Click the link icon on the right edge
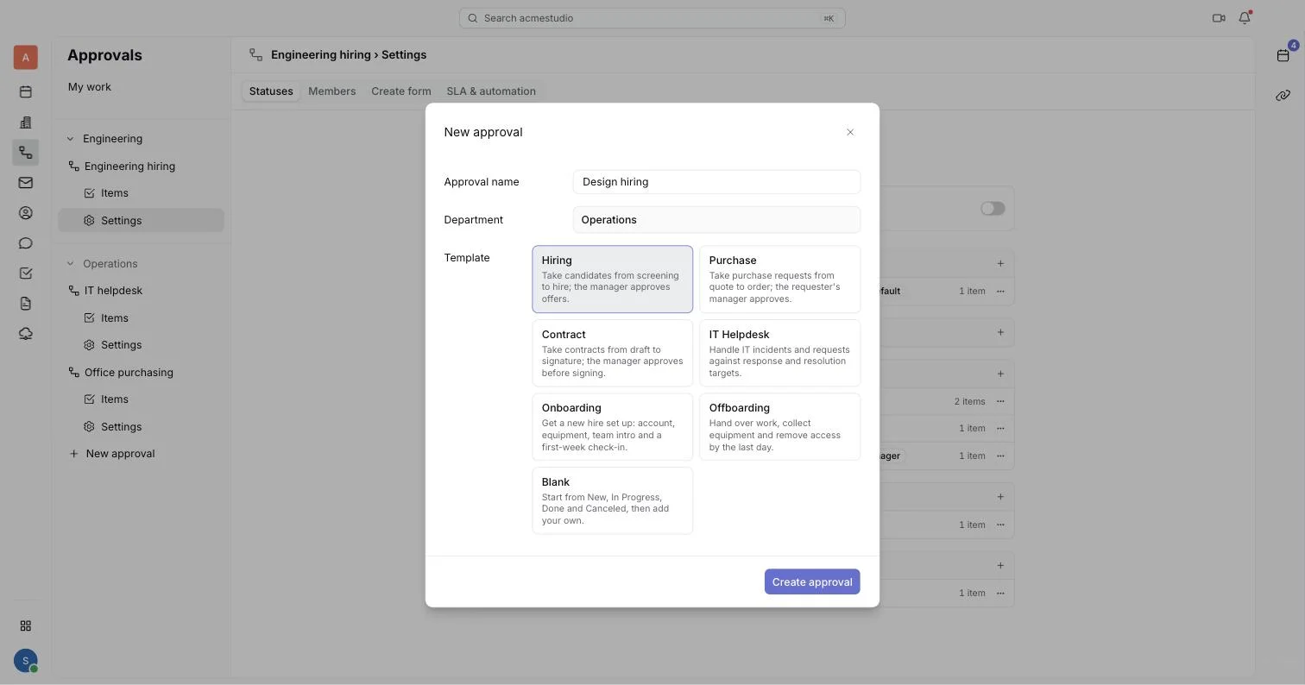Viewport: 1305px width, 685px height. [x=1283, y=96]
